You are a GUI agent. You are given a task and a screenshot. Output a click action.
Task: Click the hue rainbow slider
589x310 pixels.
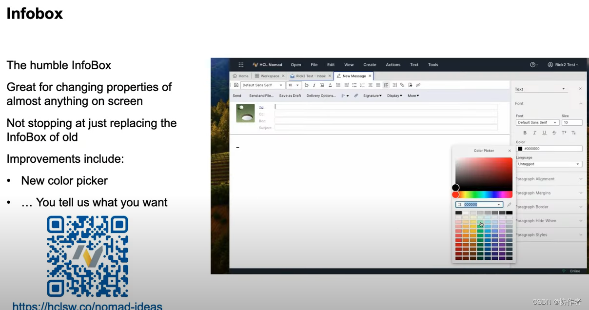click(484, 194)
